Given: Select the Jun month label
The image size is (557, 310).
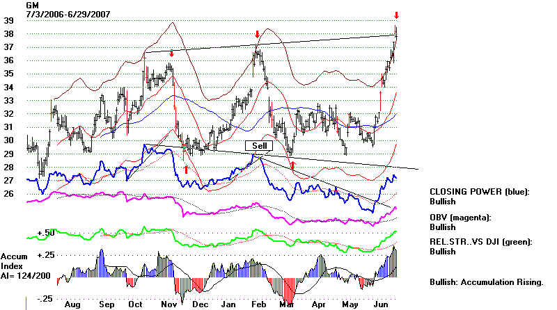Looking at the screenshot, I should pos(381,304).
